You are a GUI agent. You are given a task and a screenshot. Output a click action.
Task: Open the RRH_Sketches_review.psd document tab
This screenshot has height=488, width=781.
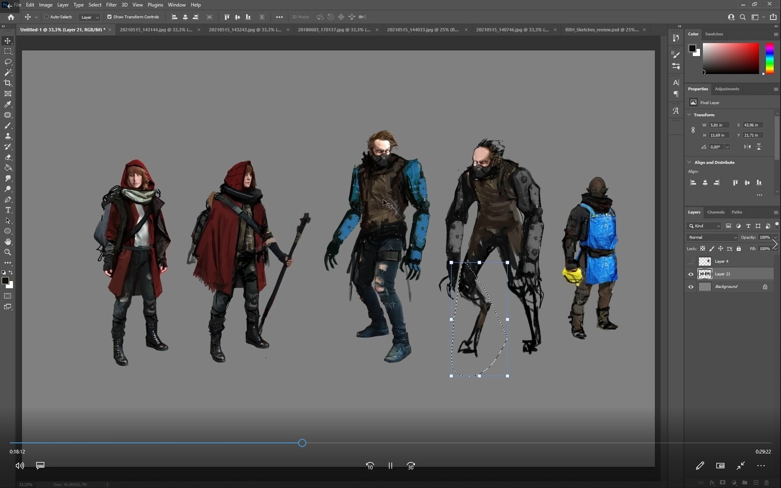point(602,30)
